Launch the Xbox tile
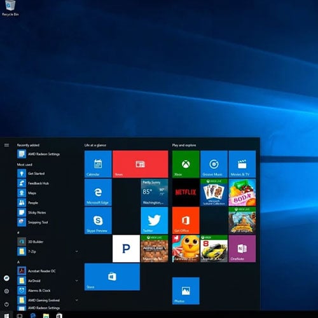Viewport: 318px width, 318px height. pyautogui.click(x=186, y=164)
